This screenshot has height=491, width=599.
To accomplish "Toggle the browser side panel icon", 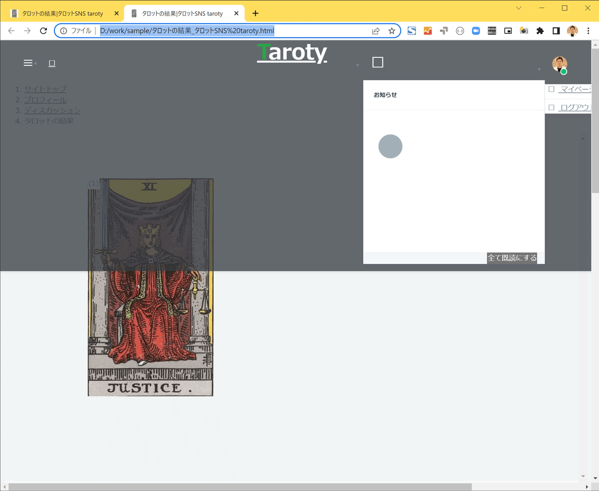I will (x=557, y=31).
